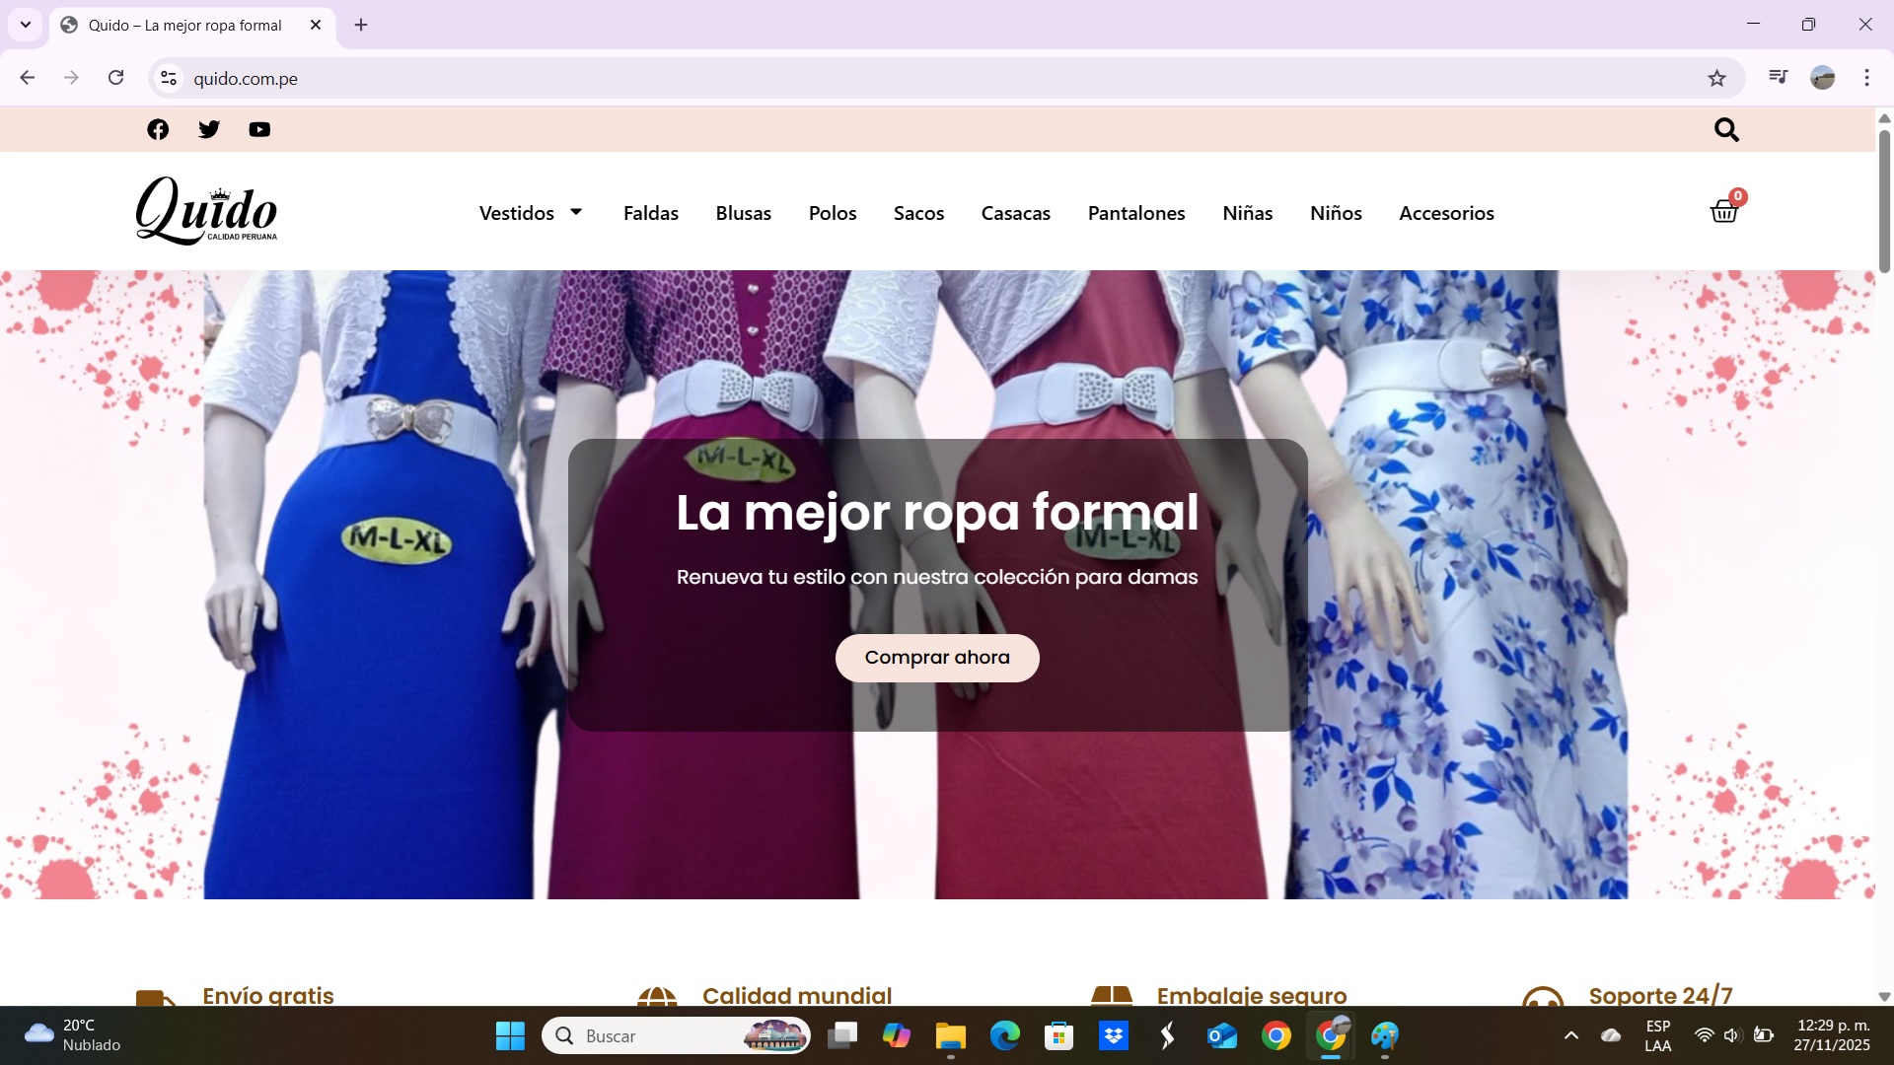This screenshot has height=1065, width=1894.
Task: Open the Chrome three-dot menu
Action: pos(1866,78)
